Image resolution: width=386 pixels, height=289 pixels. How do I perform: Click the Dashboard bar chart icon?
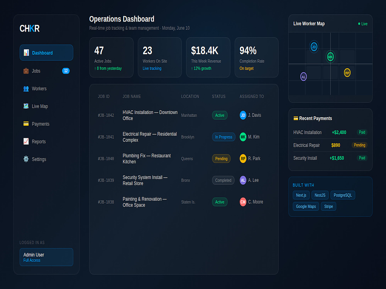click(26, 52)
